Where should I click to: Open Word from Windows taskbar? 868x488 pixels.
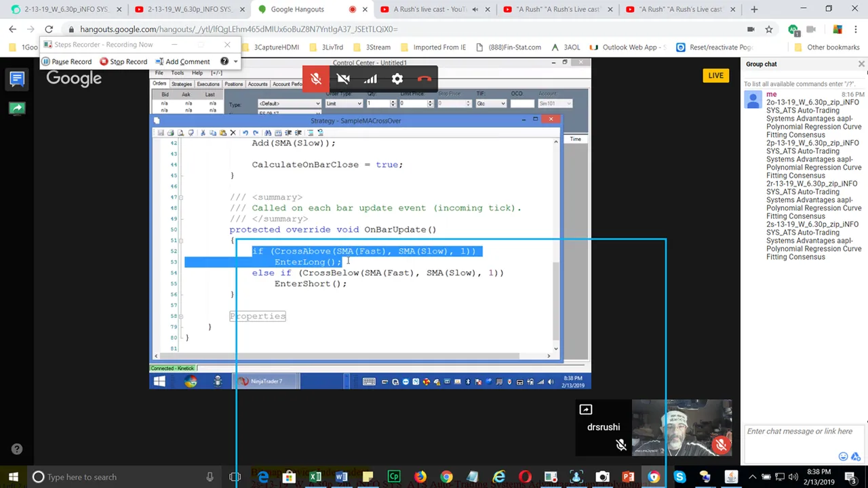(341, 477)
